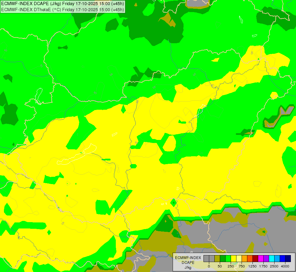The image size is (296, 272).
Task: Click the olive color swatch in the DCAPE legend
Action: [x=217, y=259]
